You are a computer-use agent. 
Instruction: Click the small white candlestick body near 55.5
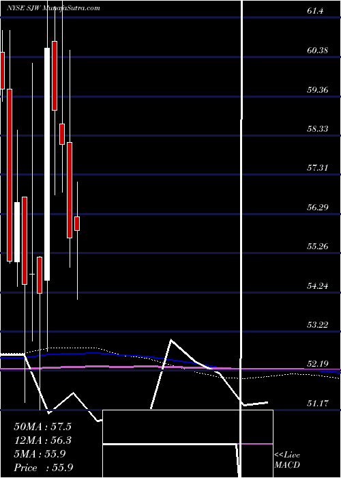tap(17, 232)
